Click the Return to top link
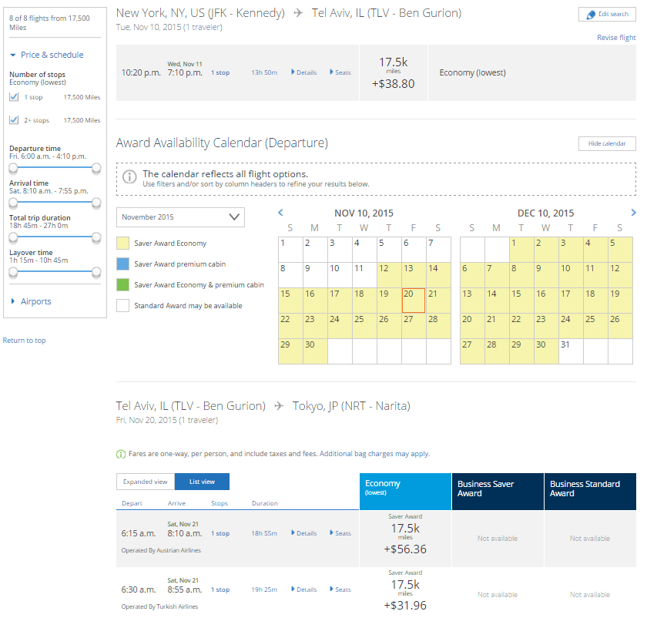Screen dimensions: 647x618 pyautogui.click(x=25, y=341)
